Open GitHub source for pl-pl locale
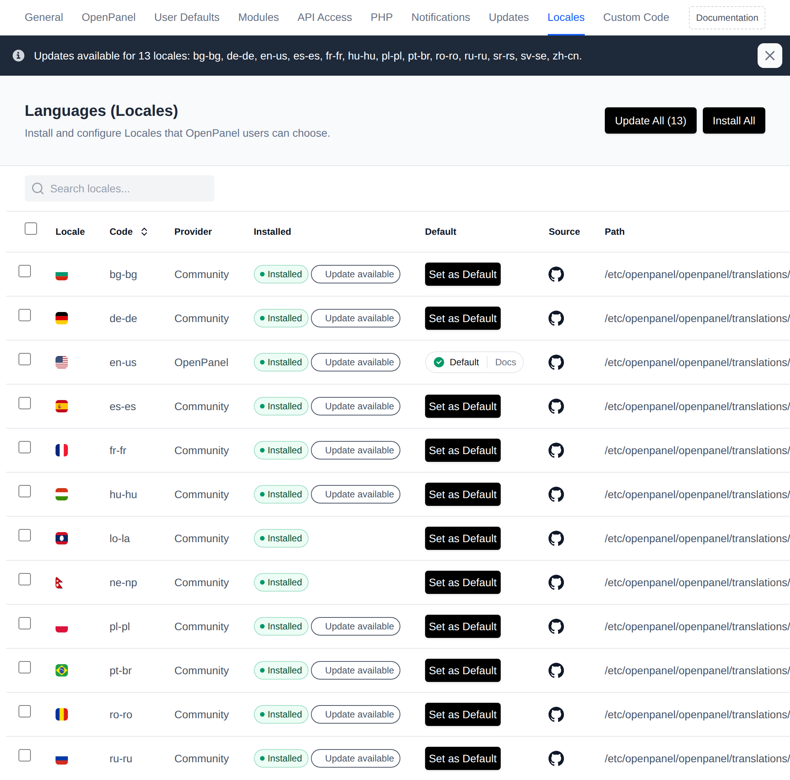The image size is (790, 780). [556, 626]
